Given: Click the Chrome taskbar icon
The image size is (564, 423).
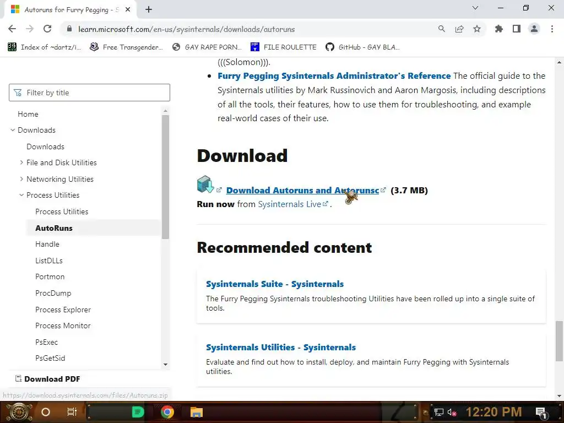Looking at the screenshot, I should (x=167, y=412).
